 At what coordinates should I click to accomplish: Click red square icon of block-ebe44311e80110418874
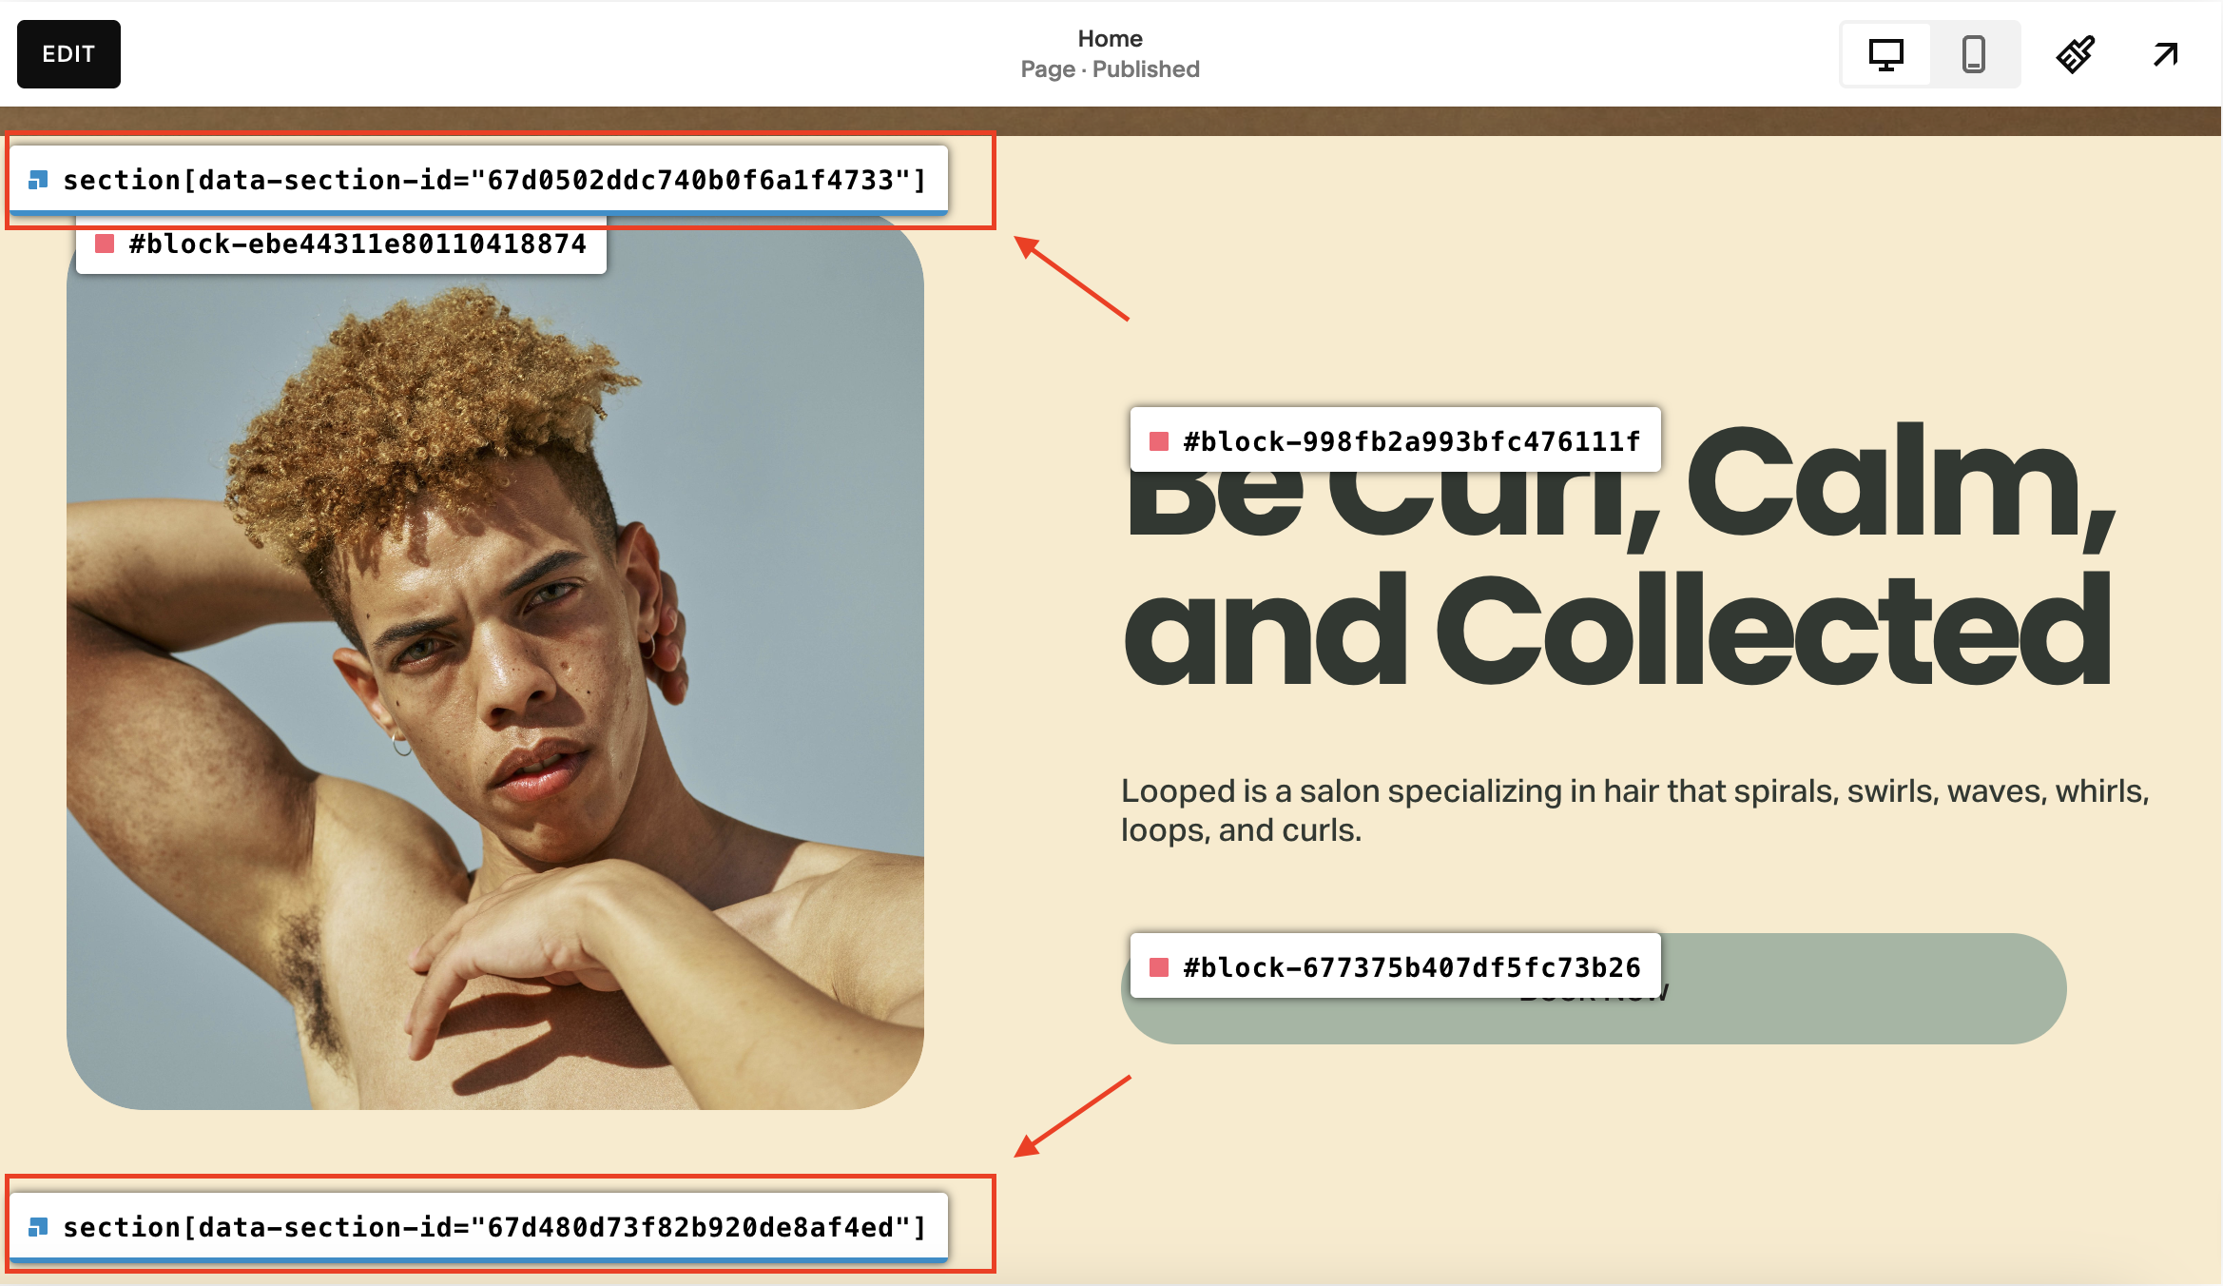(105, 244)
